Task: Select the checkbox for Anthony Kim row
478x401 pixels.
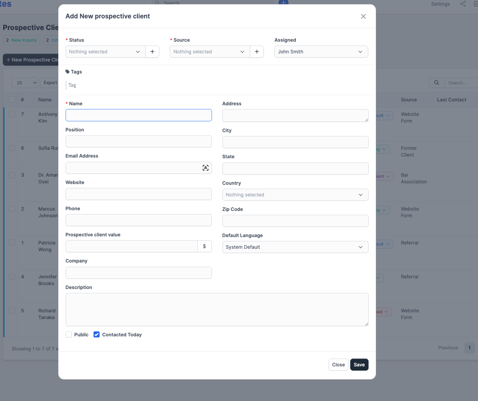Action: tap(12, 114)
